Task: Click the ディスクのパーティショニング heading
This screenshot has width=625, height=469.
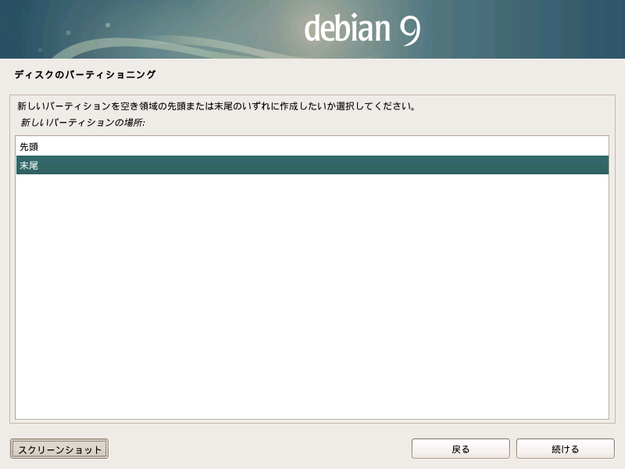Action: [85, 75]
